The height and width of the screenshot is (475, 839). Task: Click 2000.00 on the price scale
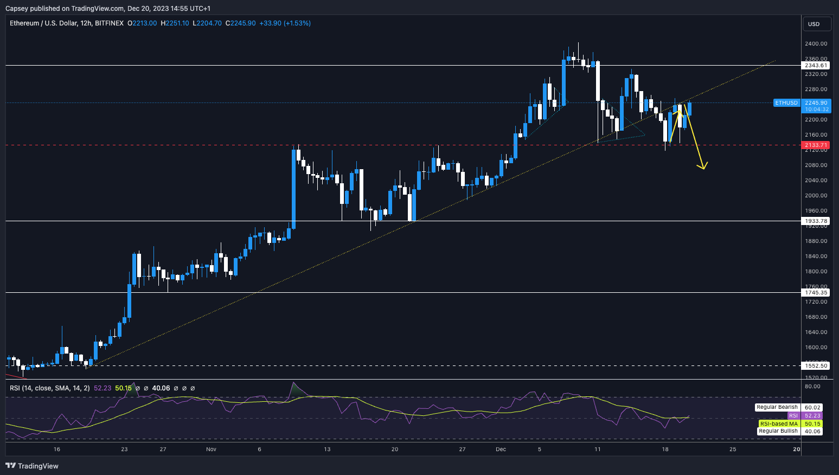coord(816,195)
